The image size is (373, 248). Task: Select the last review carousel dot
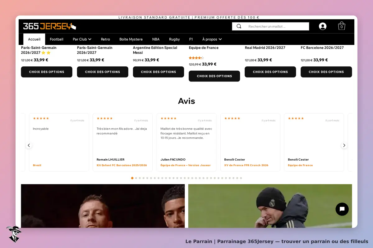click(241, 178)
